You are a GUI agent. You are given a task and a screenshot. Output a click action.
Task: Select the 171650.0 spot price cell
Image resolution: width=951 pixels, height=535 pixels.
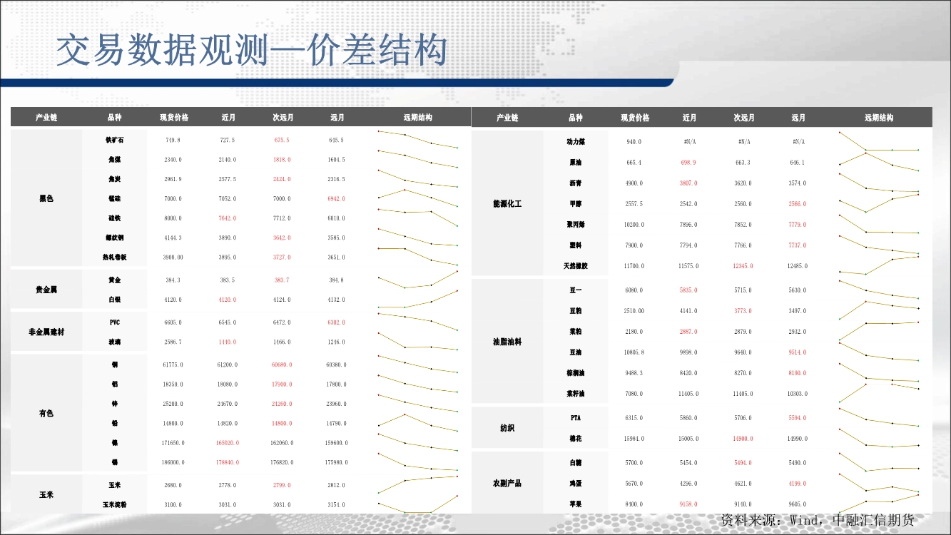point(173,443)
